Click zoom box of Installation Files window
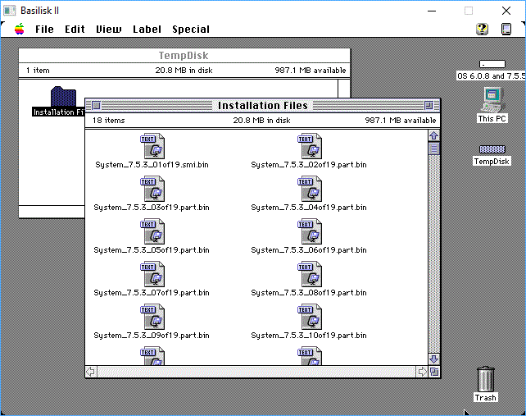Screen dimensions: 526x416 tap(429, 106)
